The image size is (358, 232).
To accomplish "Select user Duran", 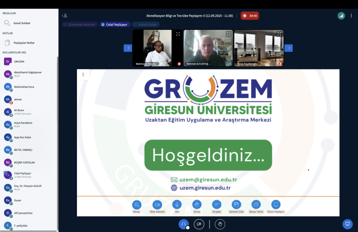I will pos(29,200).
